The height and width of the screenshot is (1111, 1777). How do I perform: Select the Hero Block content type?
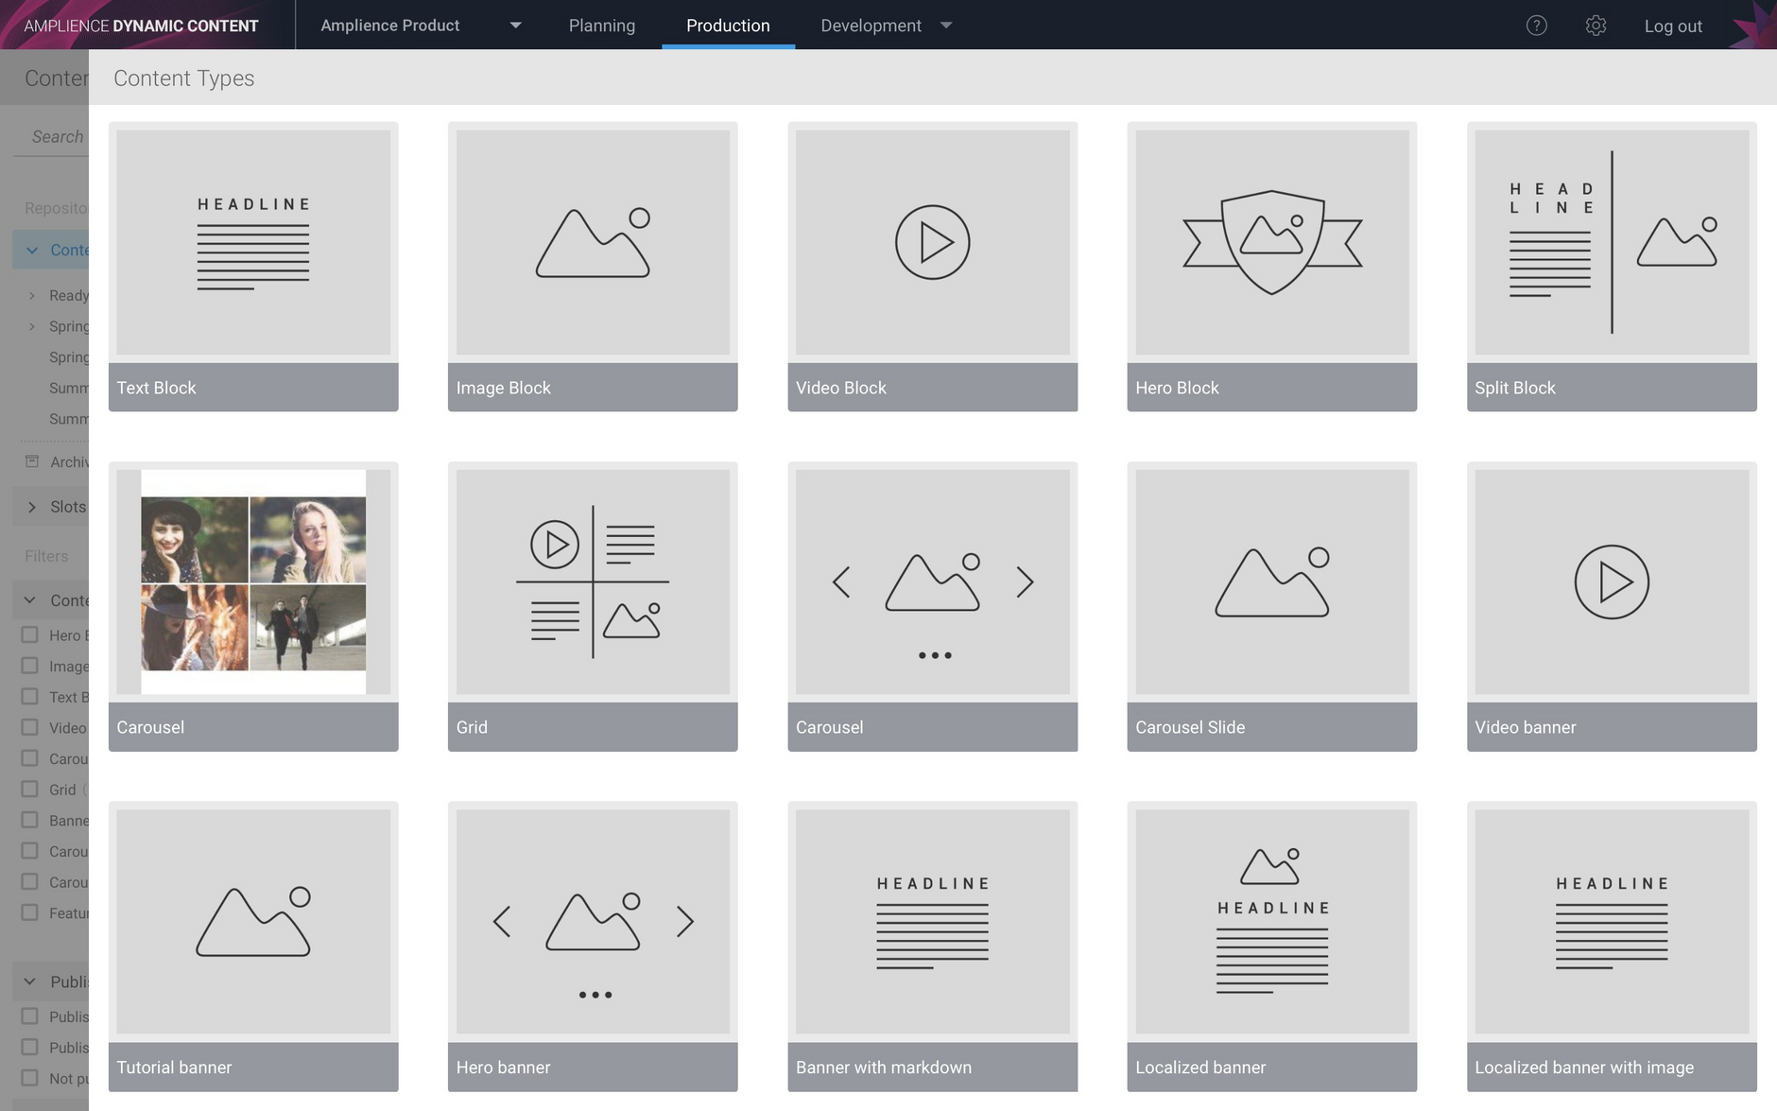tap(1271, 267)
